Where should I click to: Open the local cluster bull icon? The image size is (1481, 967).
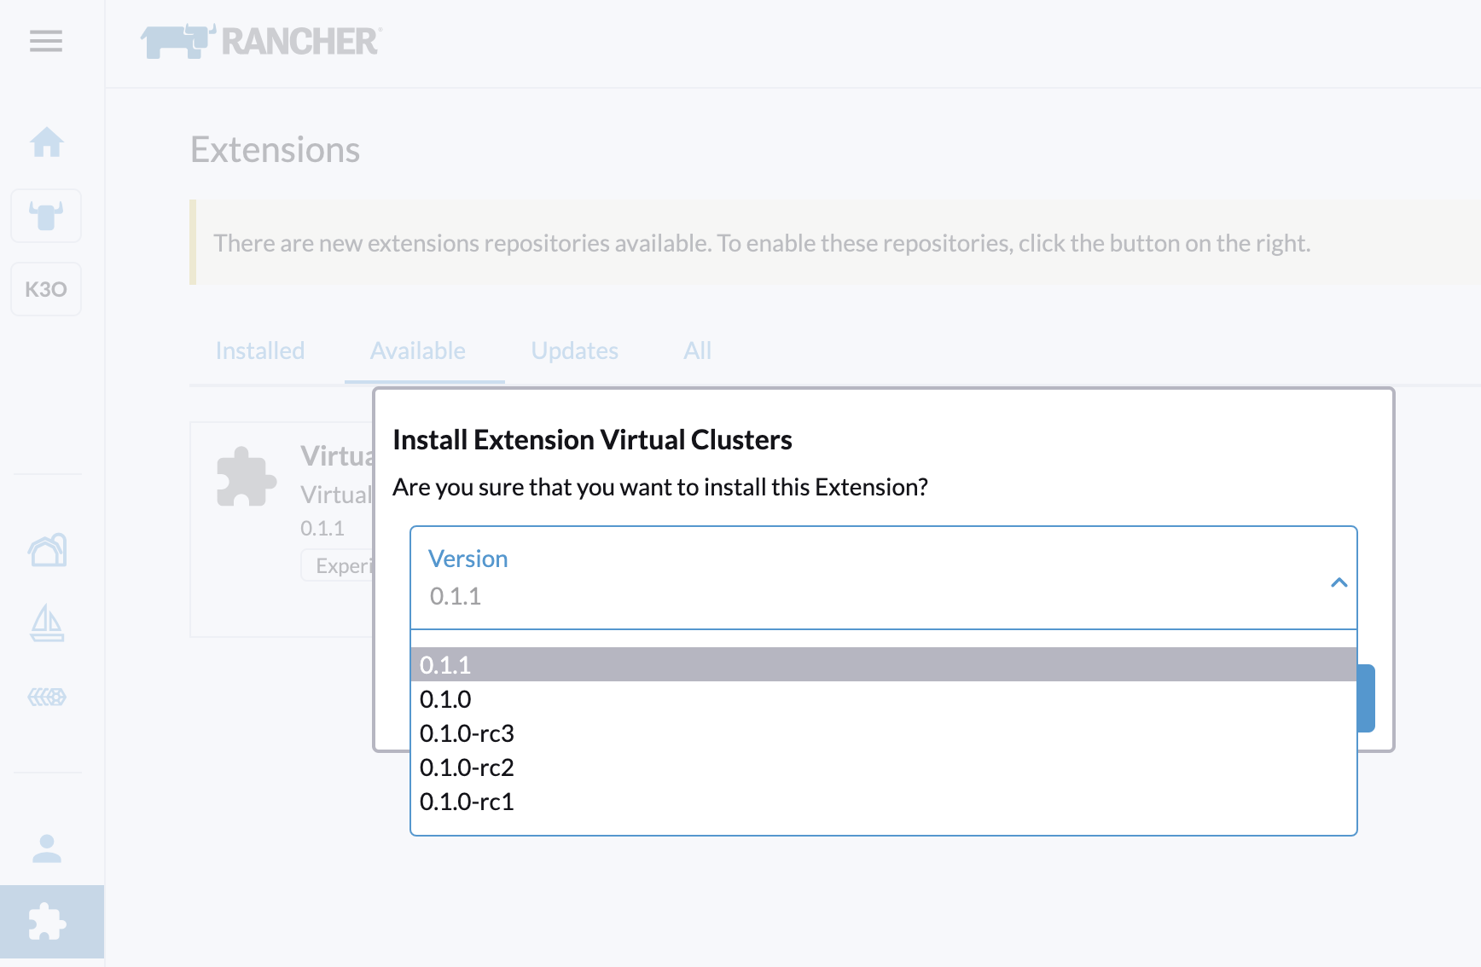point(47,216)
